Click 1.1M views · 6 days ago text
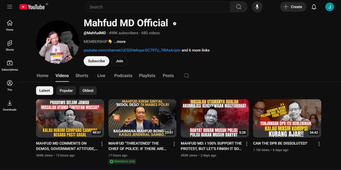This screenshot has height=170, width=341. (x=271, y=150)
